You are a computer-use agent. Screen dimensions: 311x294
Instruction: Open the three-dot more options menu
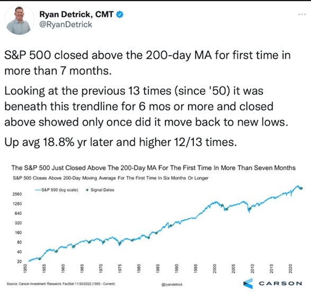pyautogui.click(x=302, y=14)
